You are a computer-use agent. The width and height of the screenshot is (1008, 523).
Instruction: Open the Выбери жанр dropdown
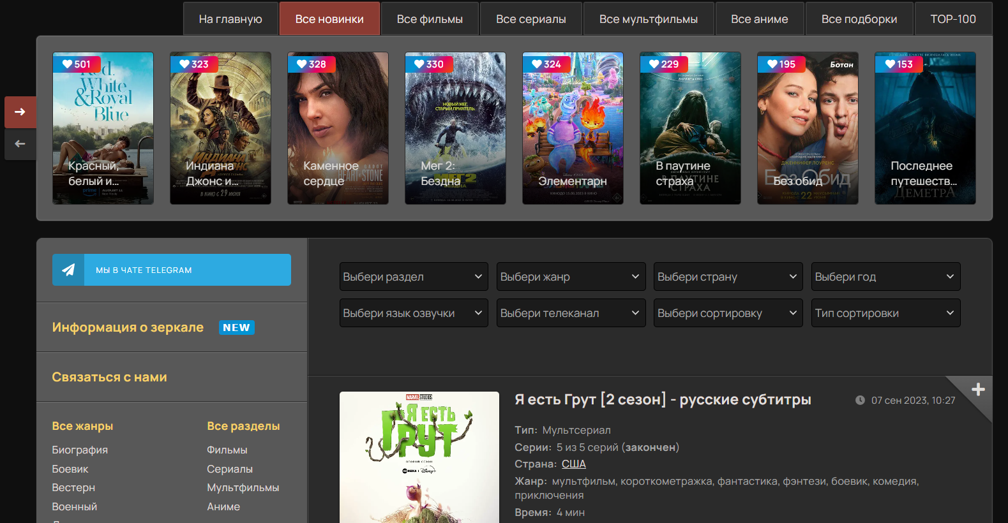pos(571,277)
